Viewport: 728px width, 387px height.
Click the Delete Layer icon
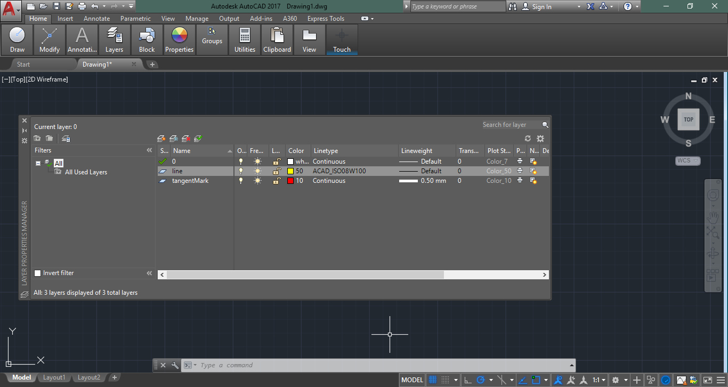click(186, 139)
